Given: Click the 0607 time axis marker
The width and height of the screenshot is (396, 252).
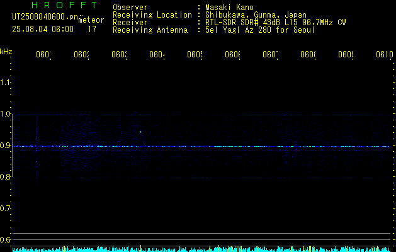Looking at the screenshot, I should 270,55.
